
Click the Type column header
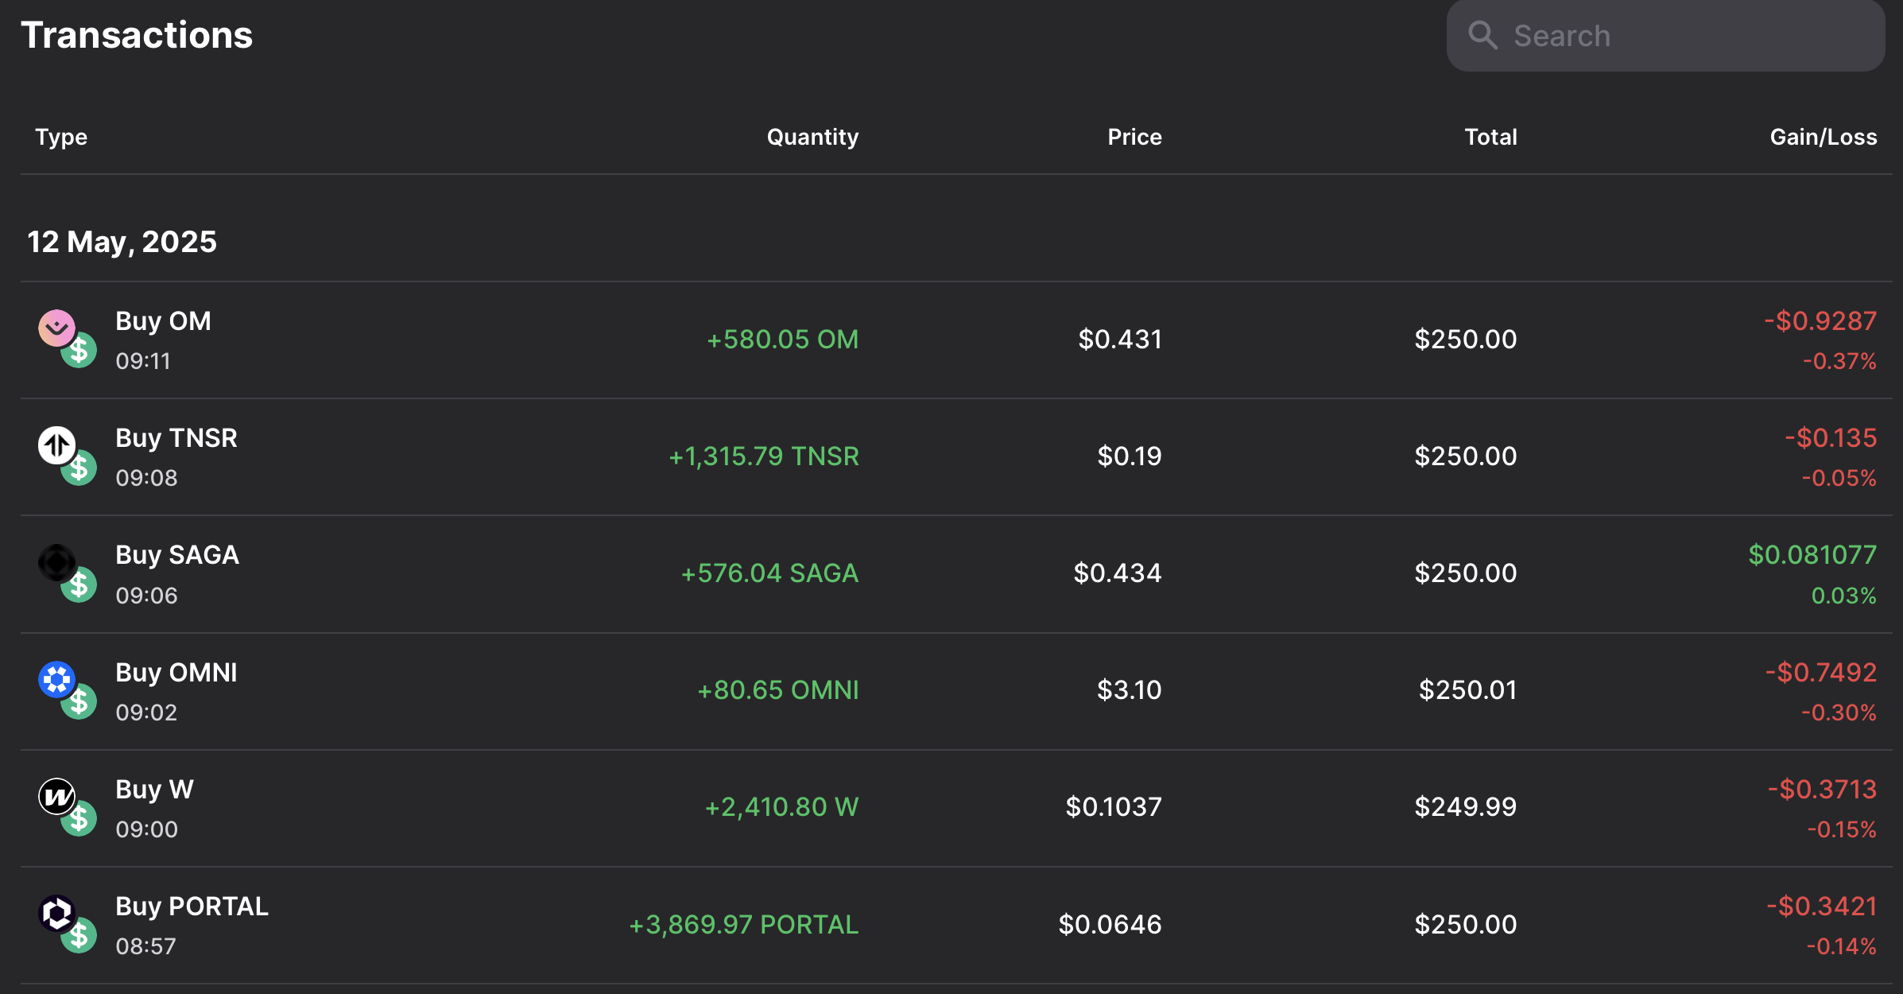point(61,137)
